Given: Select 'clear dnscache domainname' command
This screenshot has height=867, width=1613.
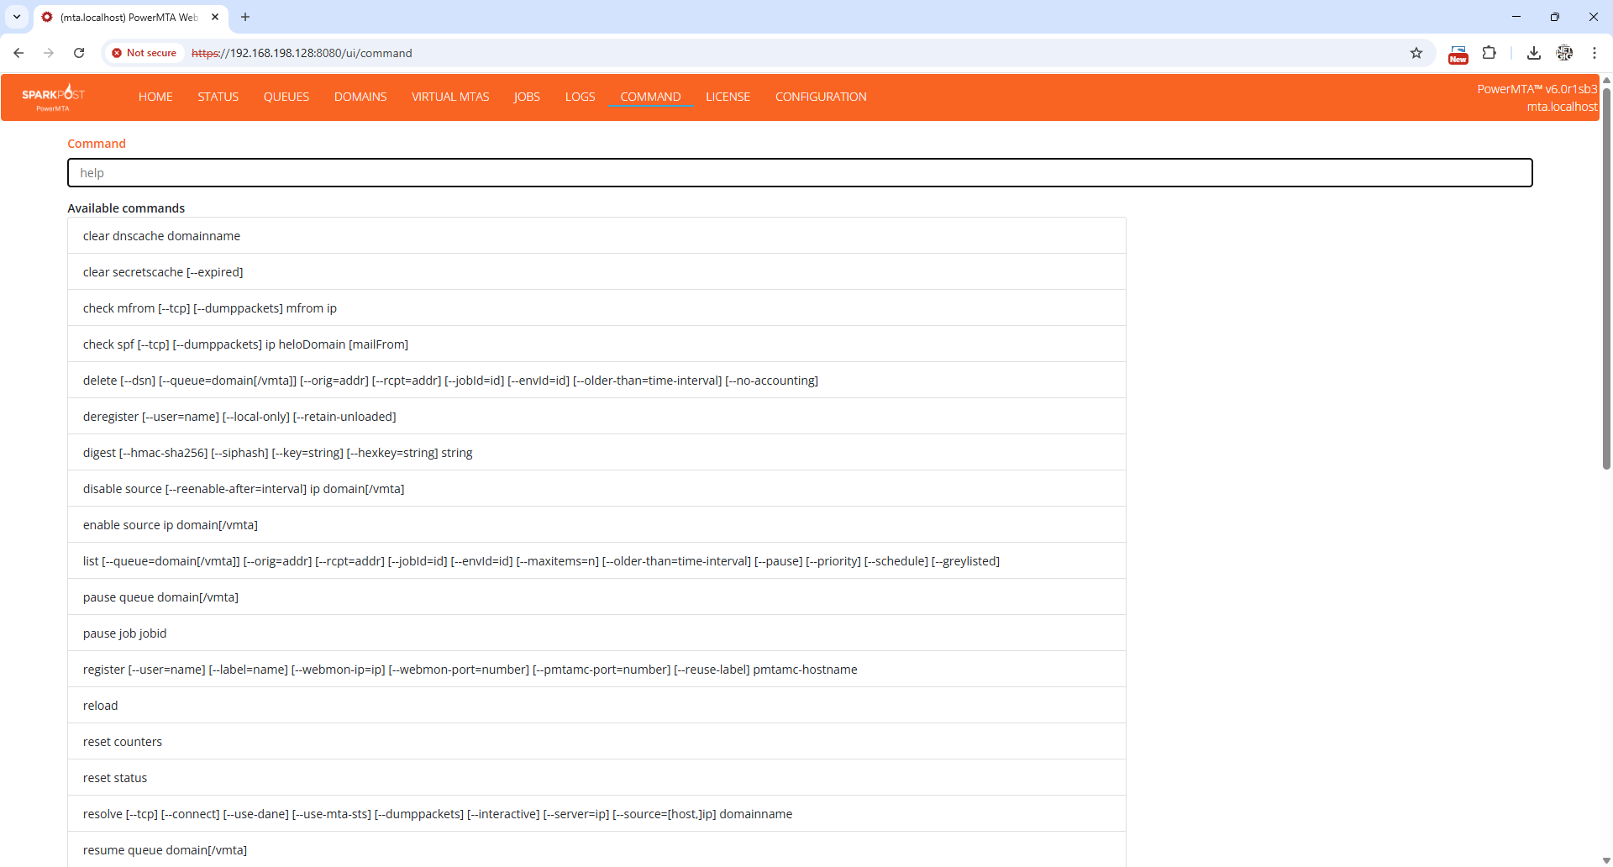Looking at the screenshot, I should click(x=596, y=236).
